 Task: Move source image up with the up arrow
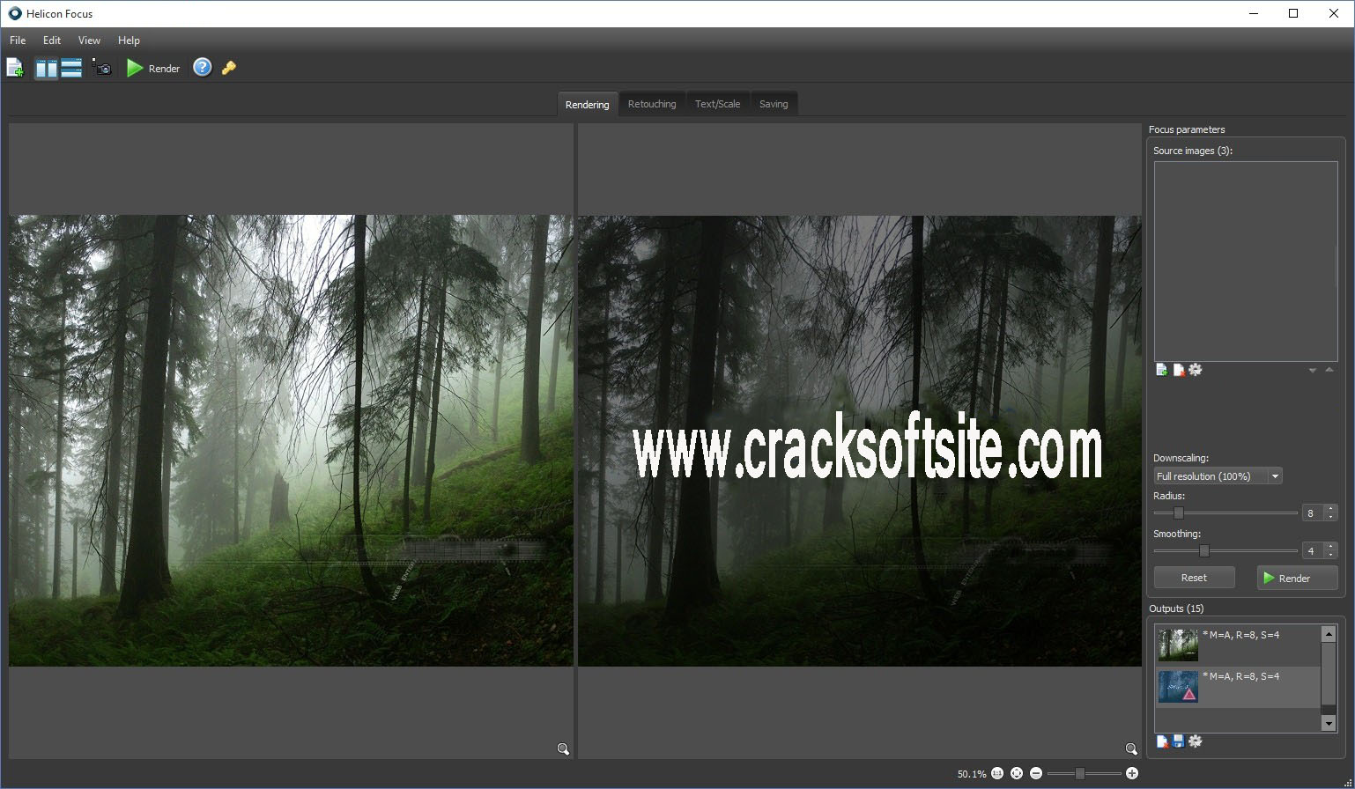[1329, 371]
